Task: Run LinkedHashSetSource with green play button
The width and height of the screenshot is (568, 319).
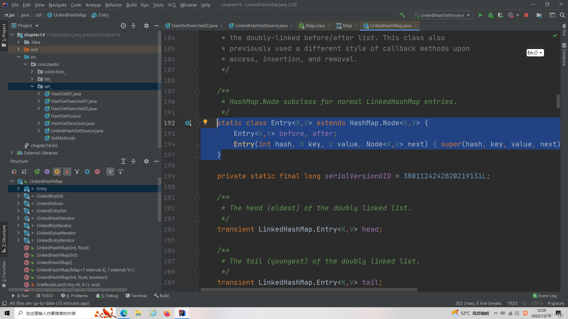Action: click(x=480, y=15)
